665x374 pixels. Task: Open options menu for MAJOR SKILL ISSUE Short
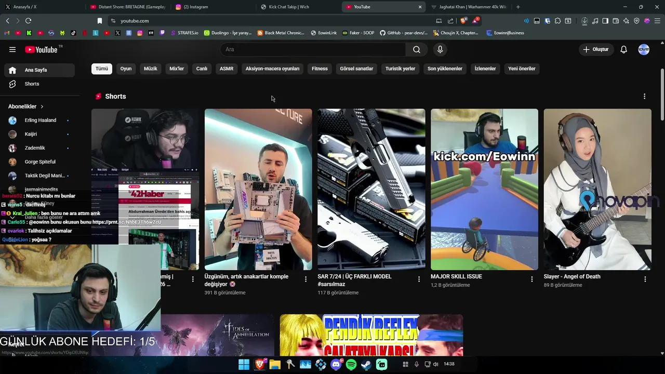coord(531,279)
